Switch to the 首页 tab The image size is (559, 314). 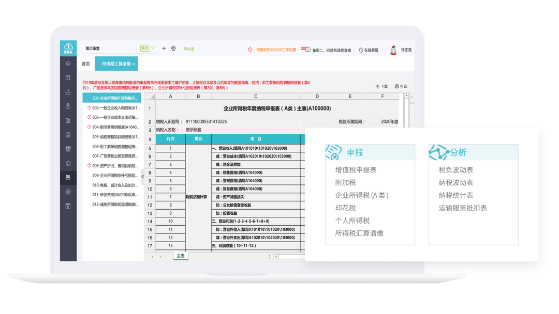pos(86,64)
